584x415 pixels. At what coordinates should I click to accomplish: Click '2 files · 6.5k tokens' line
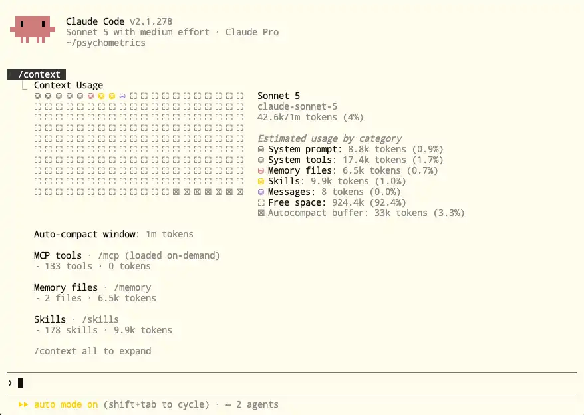pyautogui.click(x=100, y=298)
